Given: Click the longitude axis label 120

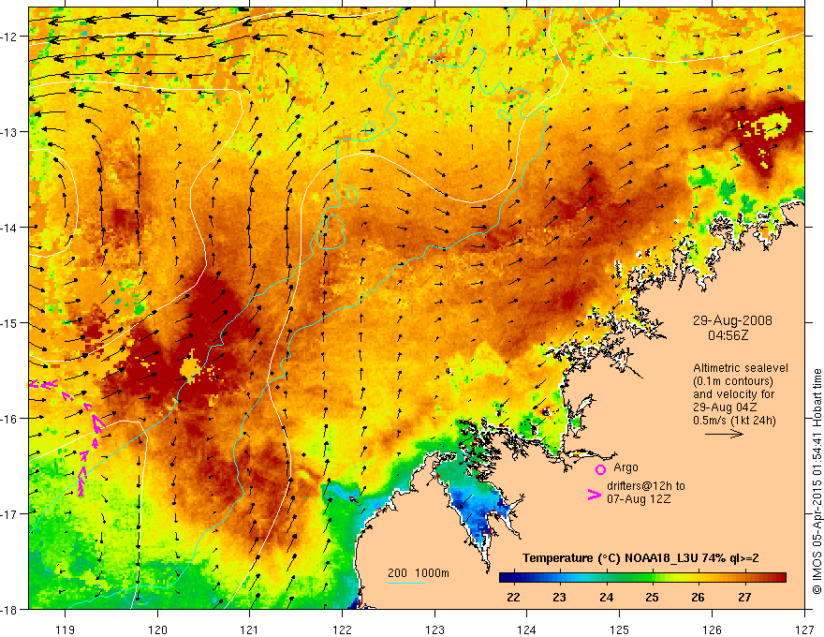Looking at the screenshot, I should pyautogui.click(x=157, y=630).
